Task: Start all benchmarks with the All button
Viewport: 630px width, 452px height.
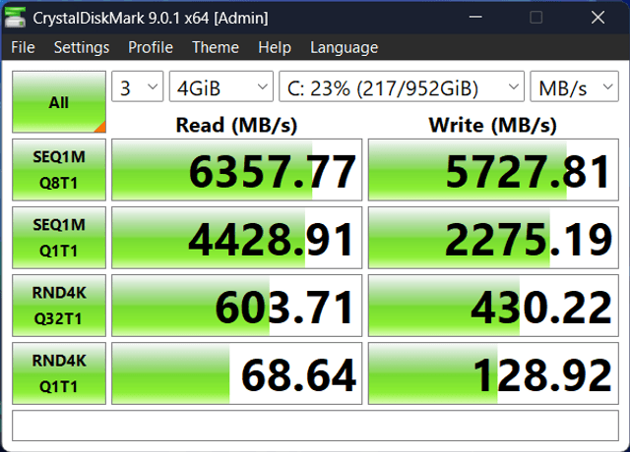Action: coord(59,102)
